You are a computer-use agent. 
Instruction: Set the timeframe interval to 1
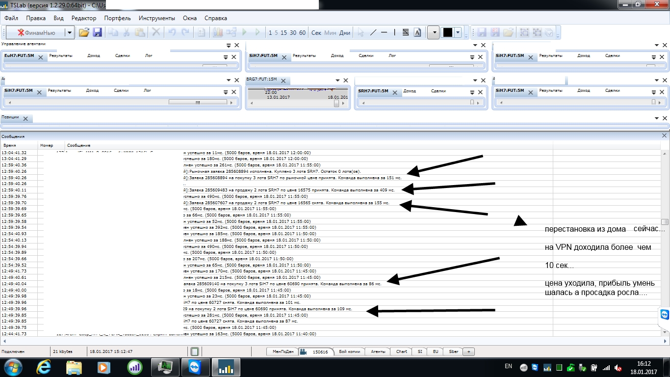[270, 32]
